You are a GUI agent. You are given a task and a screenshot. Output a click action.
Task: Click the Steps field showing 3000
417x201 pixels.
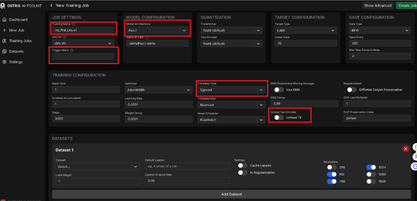coord(86,119)
